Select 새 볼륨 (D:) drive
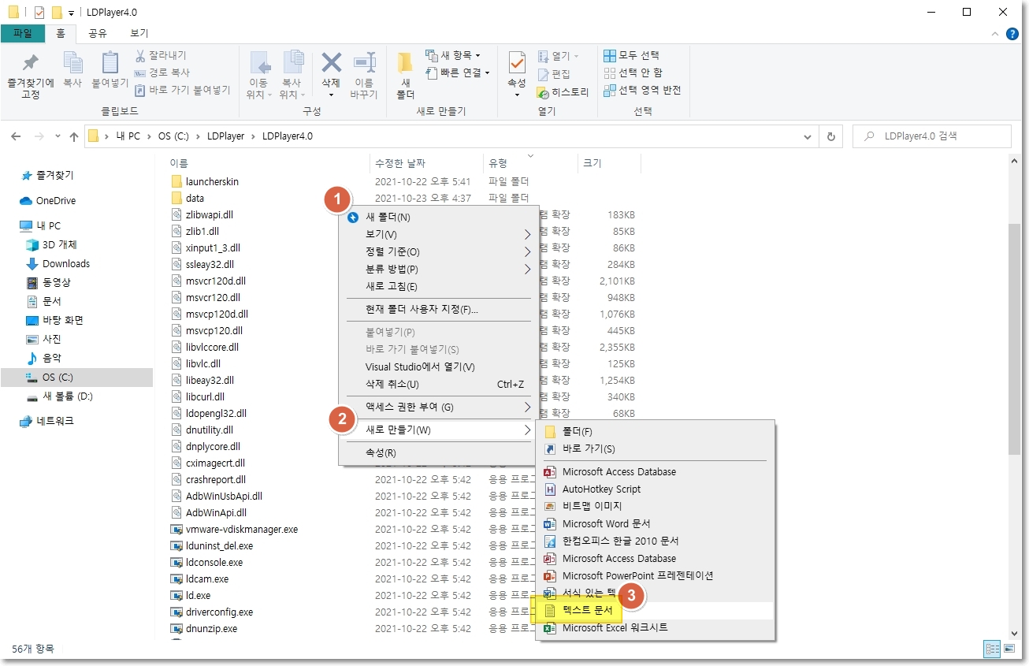Image resolution: width=1029 pixels, height=666 pixels. 60,396
